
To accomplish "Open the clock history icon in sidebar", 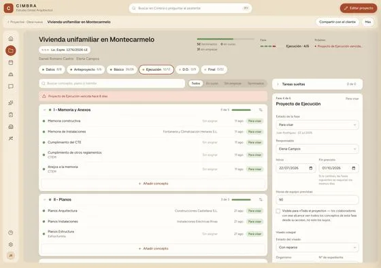I will (x=11, y=233).
